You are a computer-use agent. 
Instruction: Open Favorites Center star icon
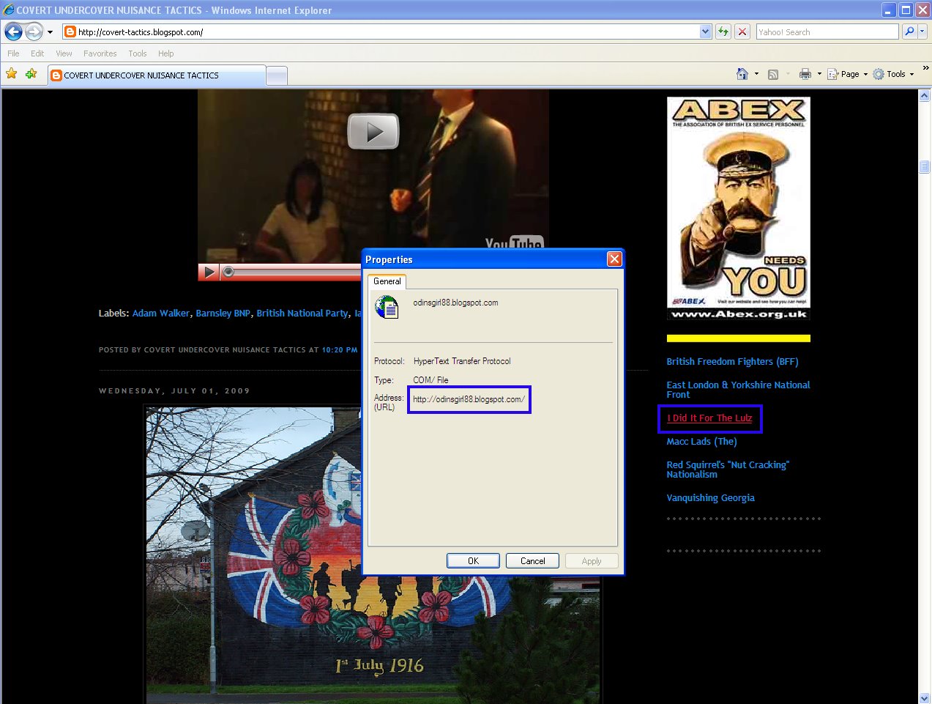pyautogui.click(x=11, y=74)
